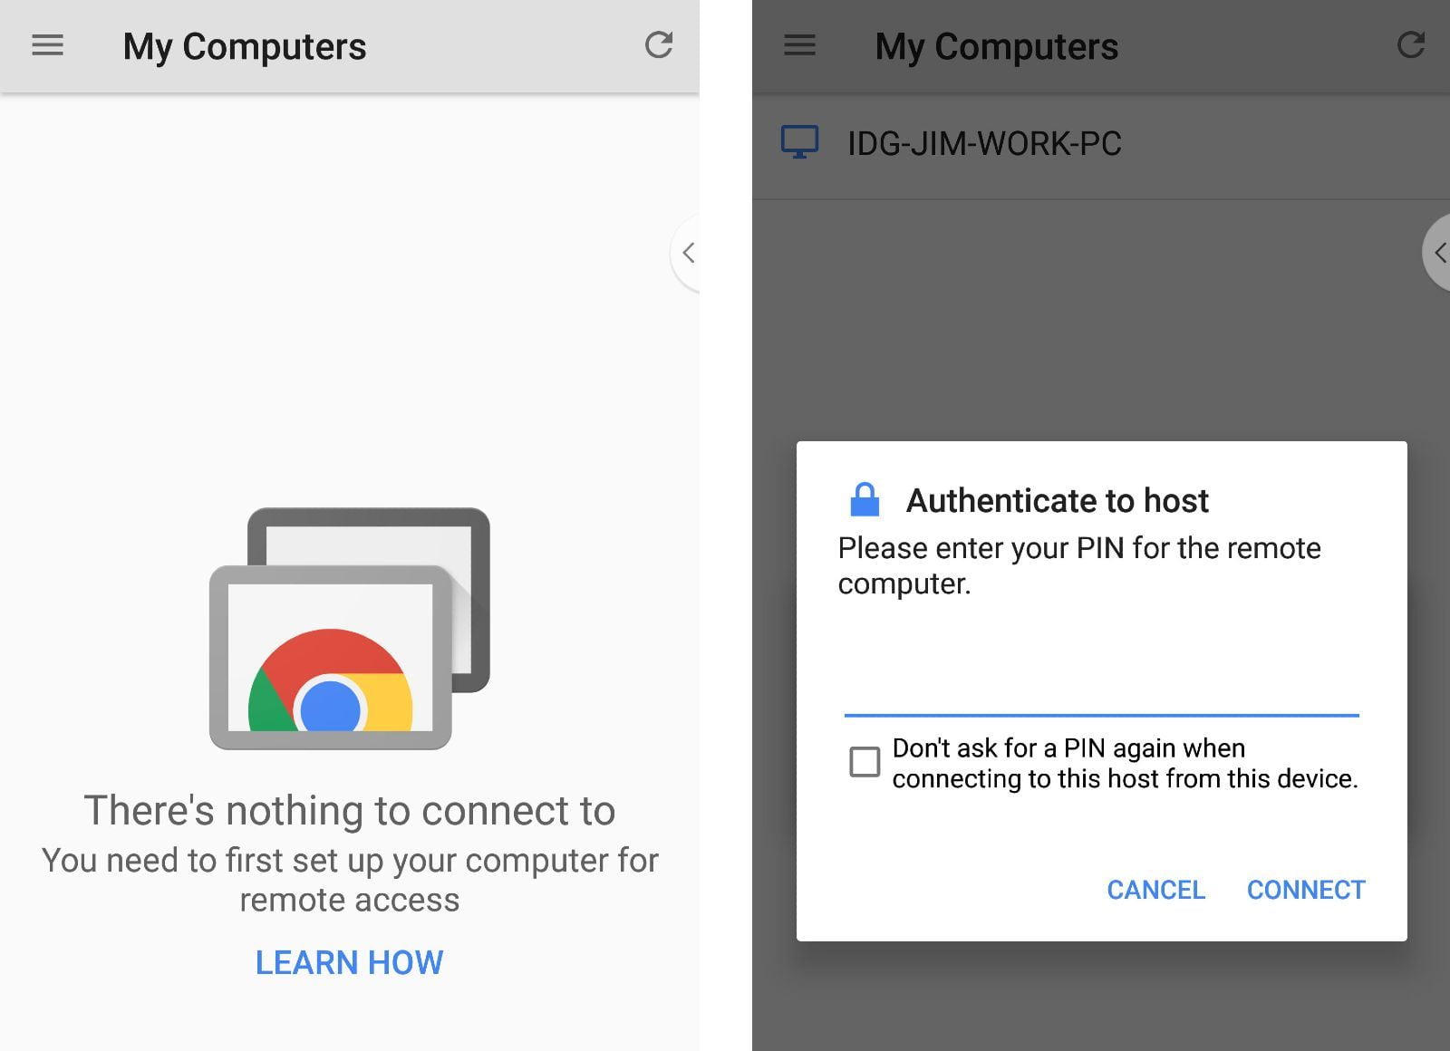This screenshot has height=1051, width=1450.
Task: Click CANCEL in the authentication dialog
Action: click(x=1156, y=890)
